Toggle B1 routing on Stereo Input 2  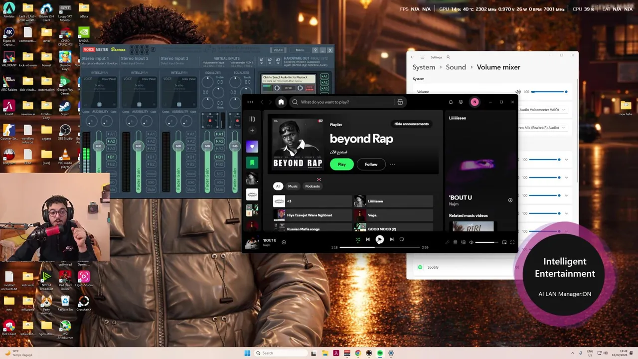(x=151, y=157)
